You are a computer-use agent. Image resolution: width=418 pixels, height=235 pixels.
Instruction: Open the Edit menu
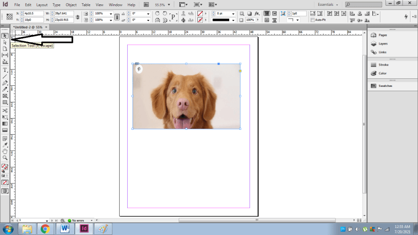pos(28,5)
